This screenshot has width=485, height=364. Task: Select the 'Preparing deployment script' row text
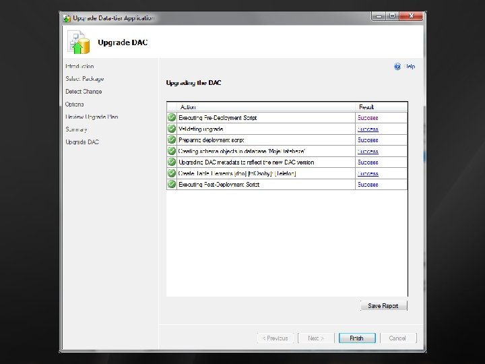212,140
